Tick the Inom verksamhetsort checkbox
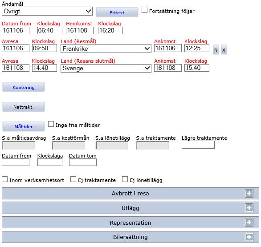261x247 pixels. (x=4, y=179)
